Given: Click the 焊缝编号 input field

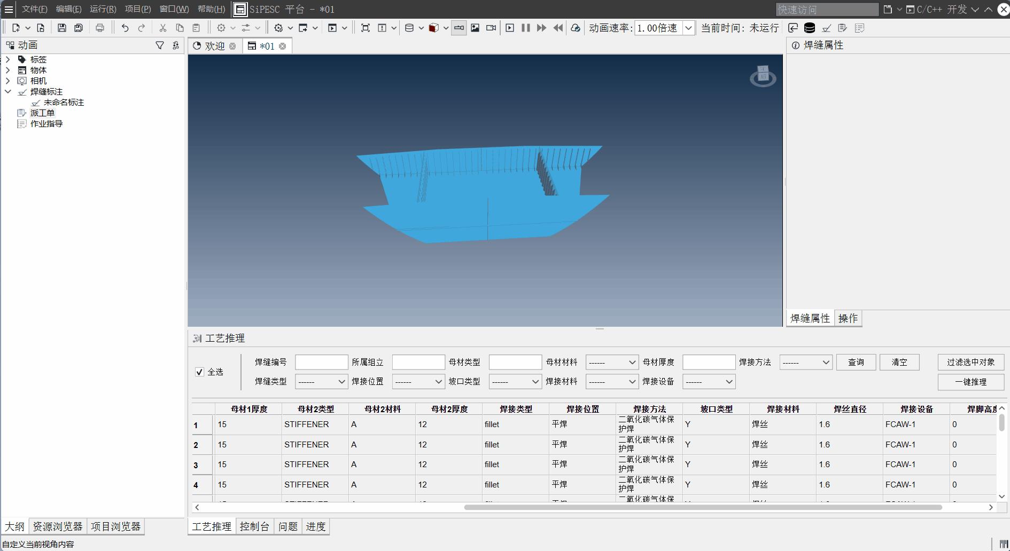Looking at the screenshot, I should point(321,363).
